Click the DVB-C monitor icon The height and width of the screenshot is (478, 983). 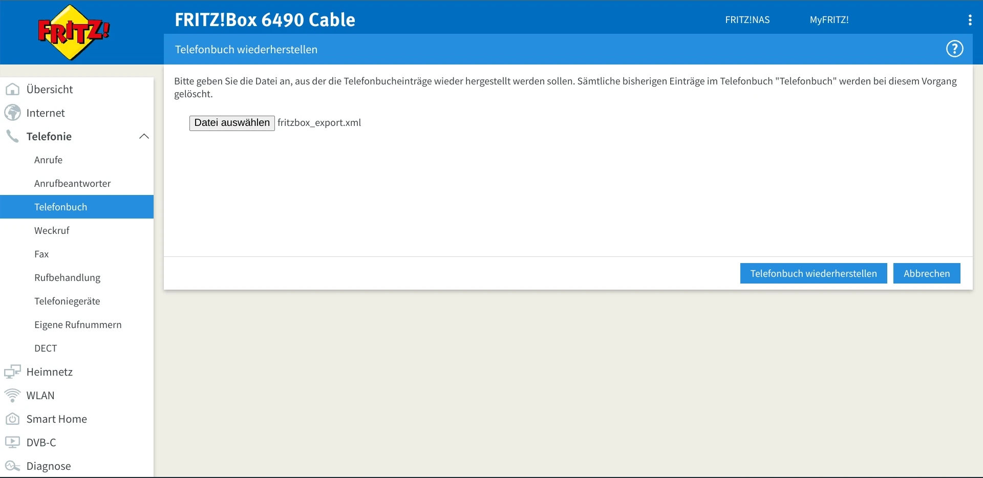tap(12, 442)
